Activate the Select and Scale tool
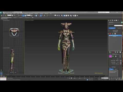Image resolution: width=123 pixels, height=92 pixels. click(25, 16)
